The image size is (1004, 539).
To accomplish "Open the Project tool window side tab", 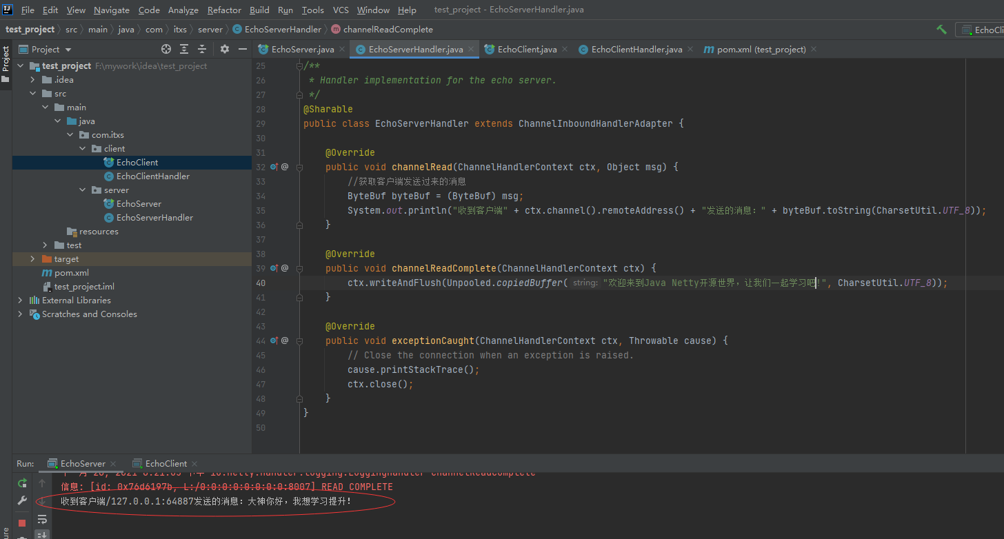I will [6, 63].
